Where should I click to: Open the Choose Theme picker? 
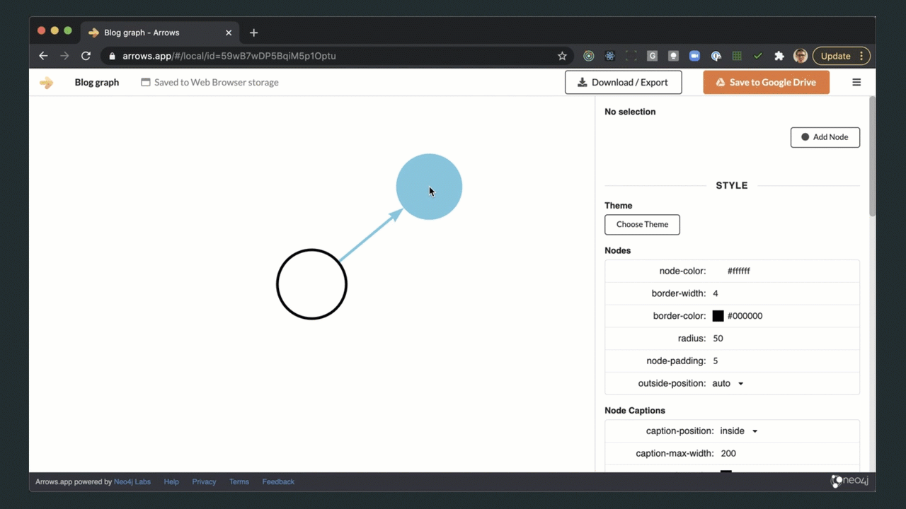tap(642, 224)
